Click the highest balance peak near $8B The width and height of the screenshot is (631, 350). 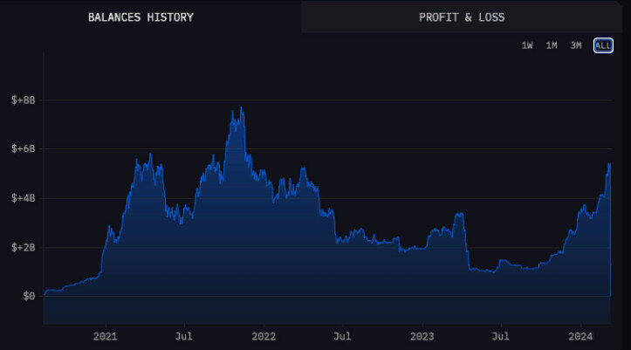click(241, 107)
